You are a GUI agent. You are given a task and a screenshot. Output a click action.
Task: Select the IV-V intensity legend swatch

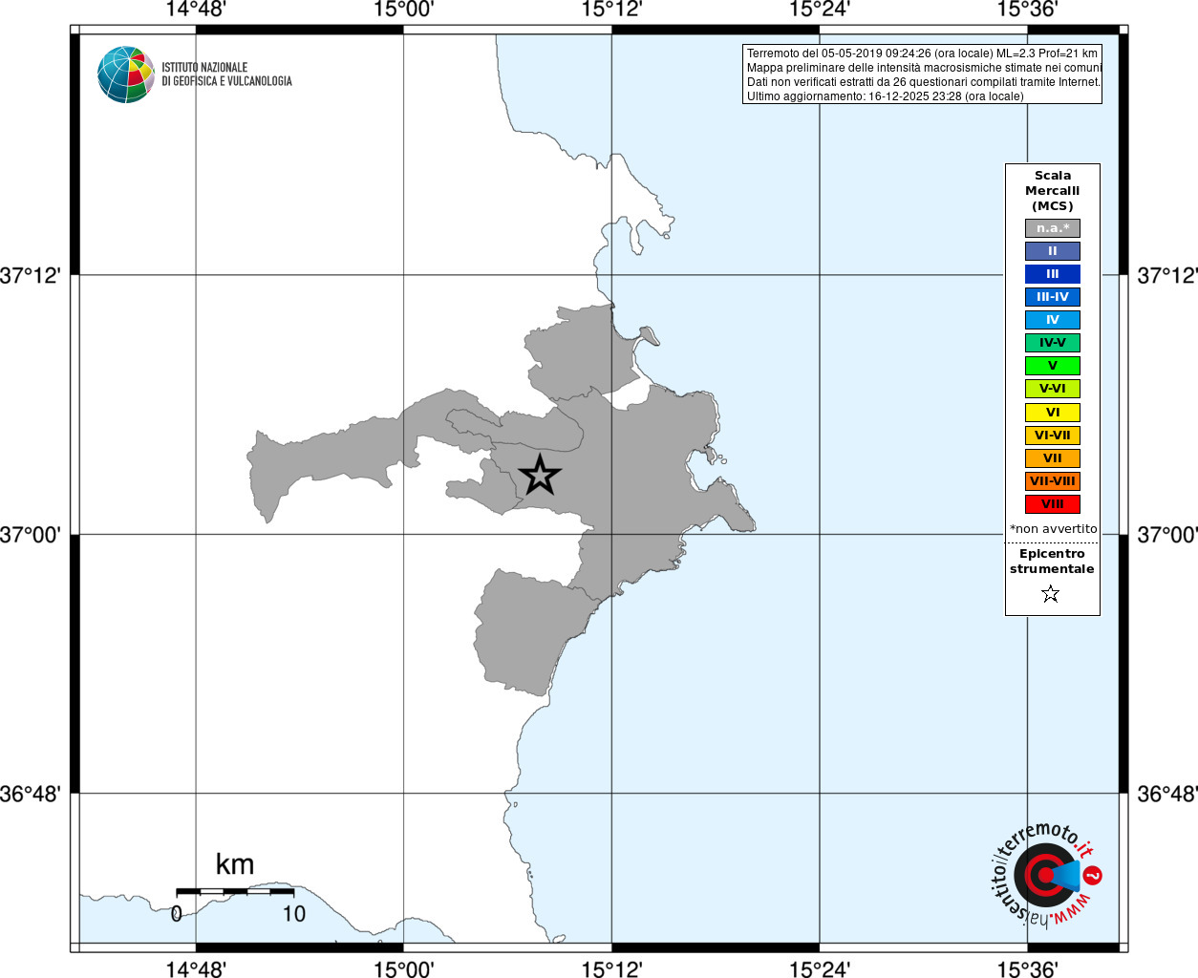coord(1053,343)
